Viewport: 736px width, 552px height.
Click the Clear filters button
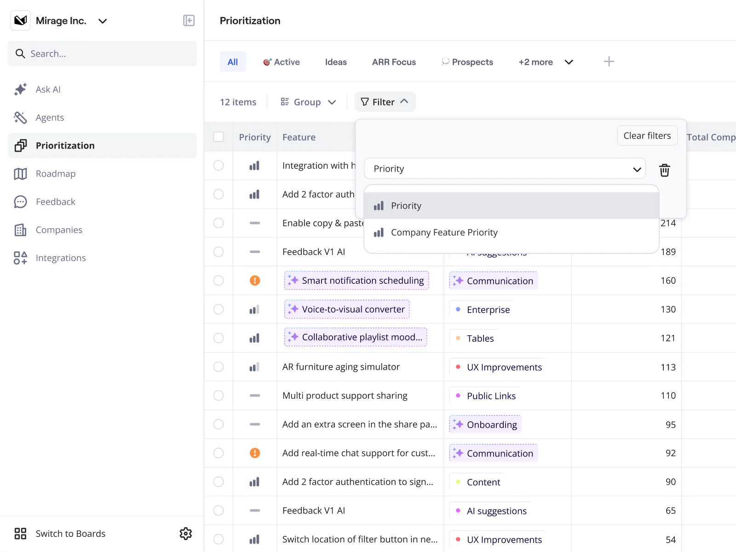click(x=647, y=136)
